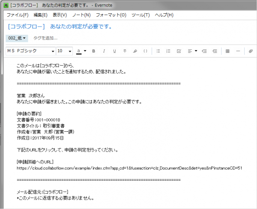
Task: Open the alignment options dropdown arrow
Action: click(x=196, y=51)
